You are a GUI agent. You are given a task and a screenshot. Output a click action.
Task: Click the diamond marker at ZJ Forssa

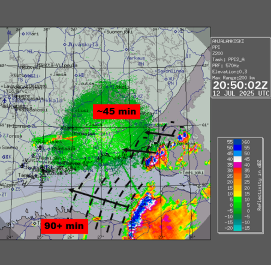(0, 136)
